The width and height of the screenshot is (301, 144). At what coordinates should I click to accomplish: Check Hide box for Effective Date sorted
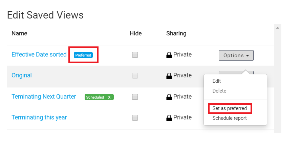point(135,55)
